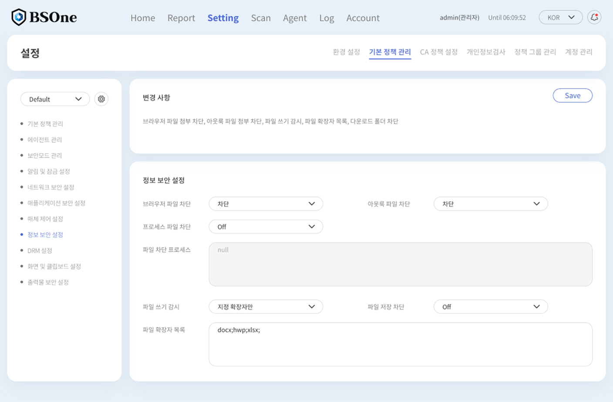The width and height of the screenshot is (613, 402).
Task: Expand the KOR language dropdown
Action: click(560, 17)
